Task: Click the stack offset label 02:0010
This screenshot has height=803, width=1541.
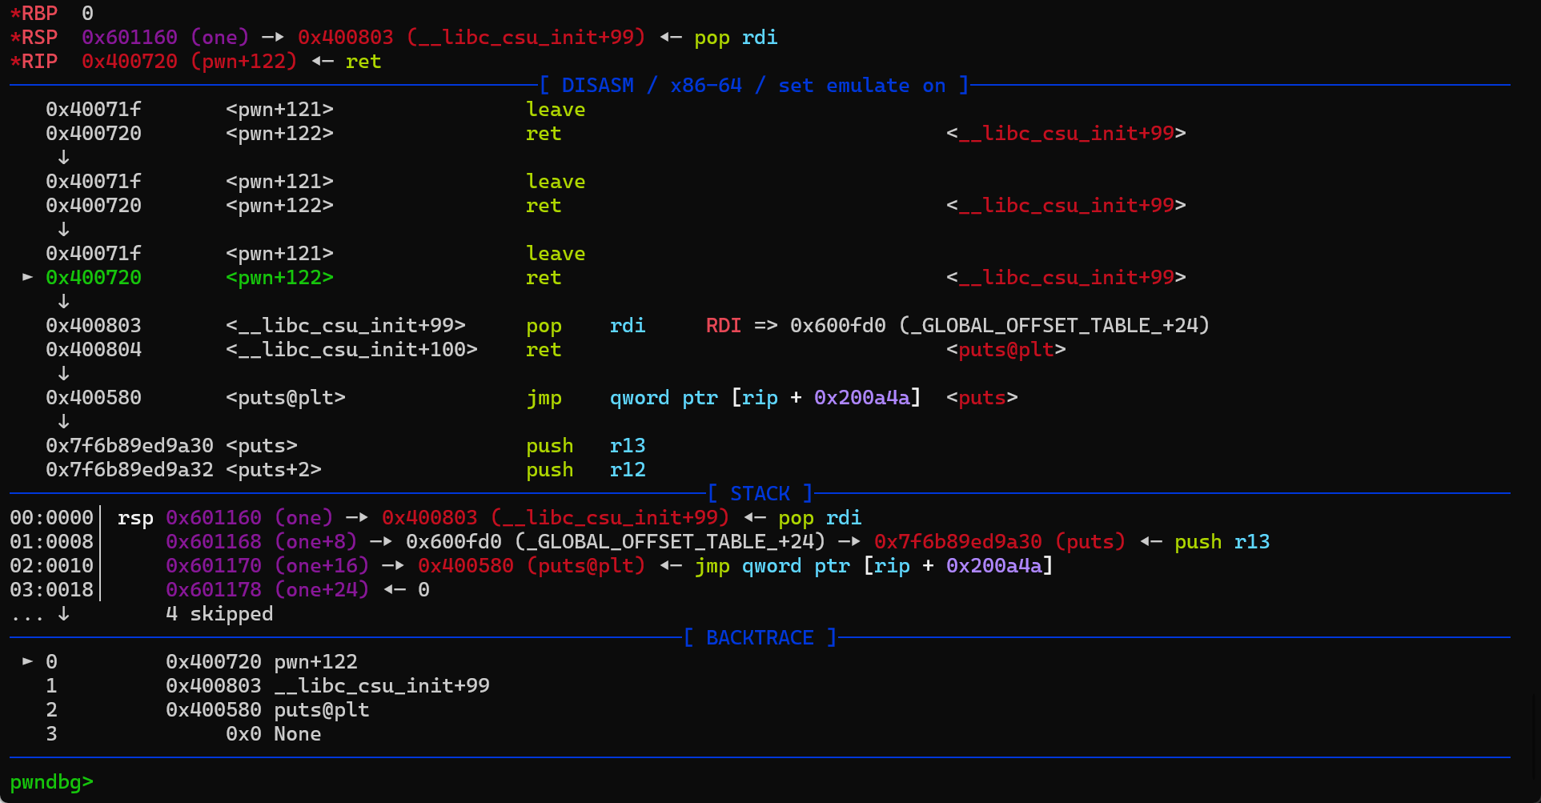Action: point(51,566)
